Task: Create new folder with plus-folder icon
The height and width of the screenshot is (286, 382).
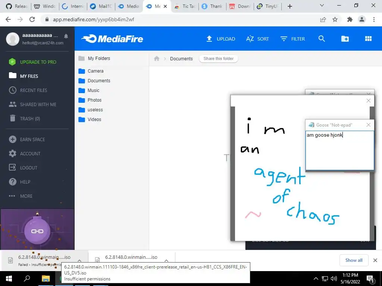Action: click(345, 39)
